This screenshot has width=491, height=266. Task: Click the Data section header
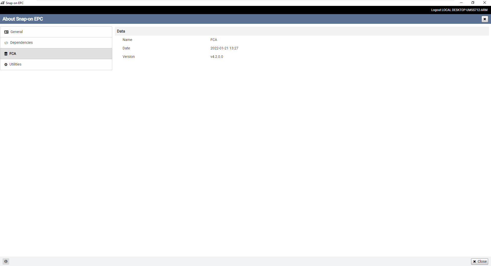121,31
